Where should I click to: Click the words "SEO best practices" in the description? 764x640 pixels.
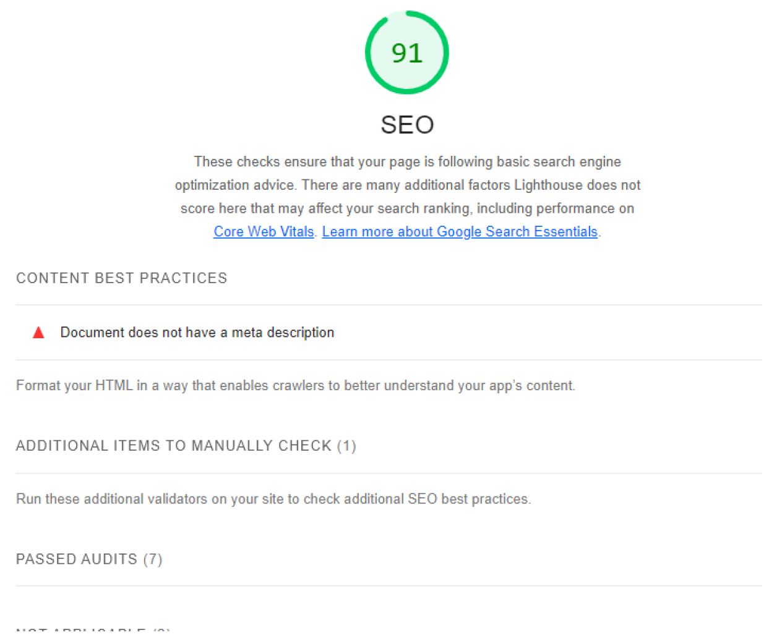(x=468, y=499)
